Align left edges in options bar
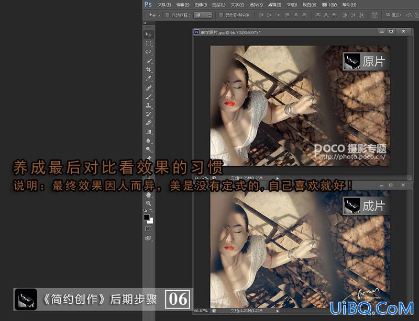 (x=288, y=15)
